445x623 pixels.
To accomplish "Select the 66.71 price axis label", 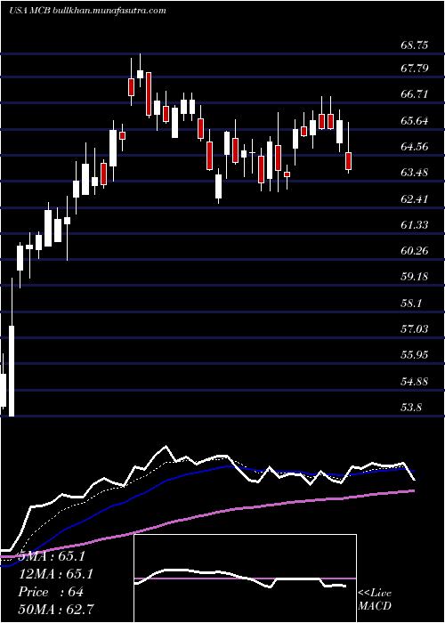I will point(415,94).
